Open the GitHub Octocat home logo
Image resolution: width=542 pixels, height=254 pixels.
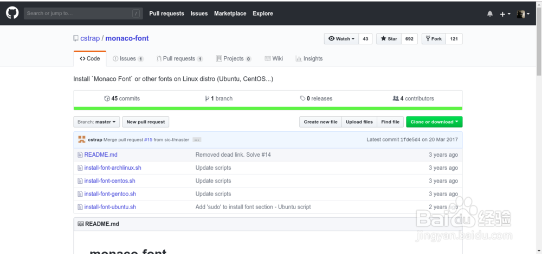[x=12, y=13]
